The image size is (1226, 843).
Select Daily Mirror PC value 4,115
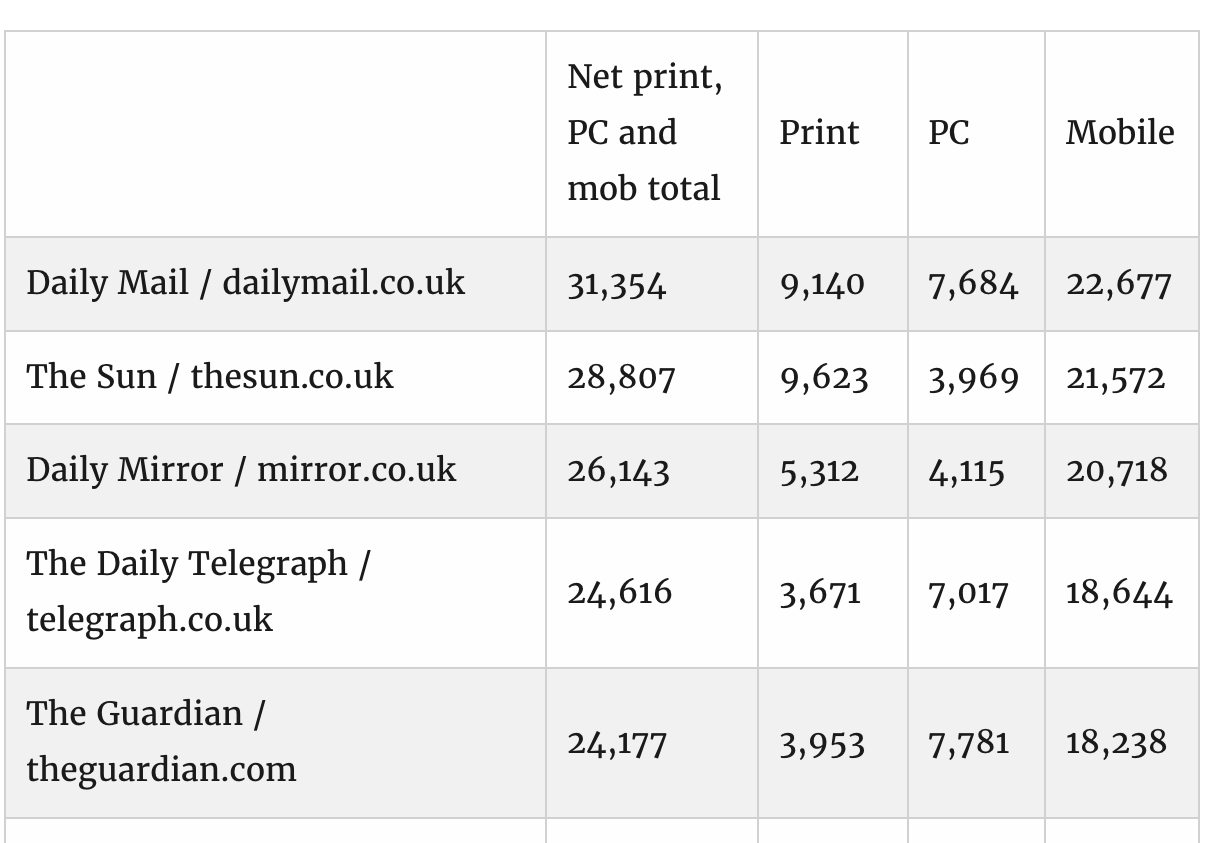tap(966, 472)
